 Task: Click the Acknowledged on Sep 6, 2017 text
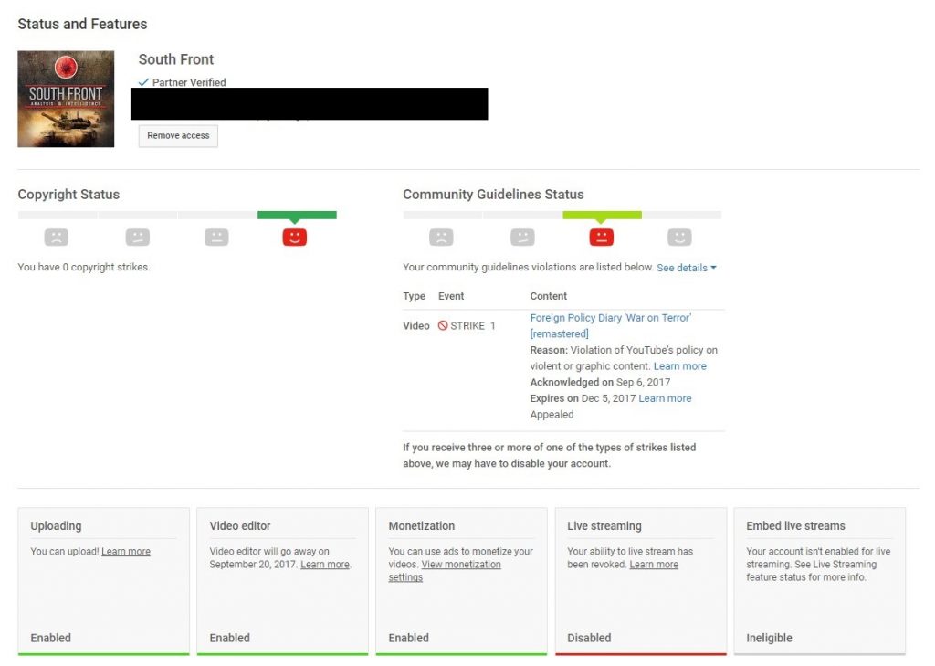point(600,382)
